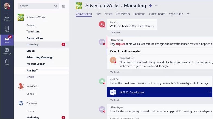
Task: Click the AdventureWorks breadcrumb in the header
Action: pos(102,6)
